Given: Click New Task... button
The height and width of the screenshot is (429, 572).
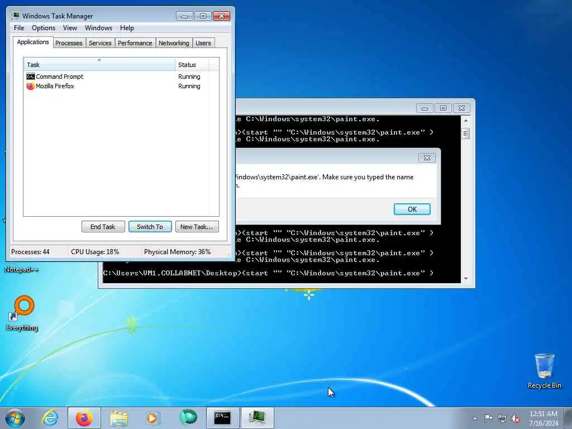Looking at the screenshot, I should tap(197, 227).
